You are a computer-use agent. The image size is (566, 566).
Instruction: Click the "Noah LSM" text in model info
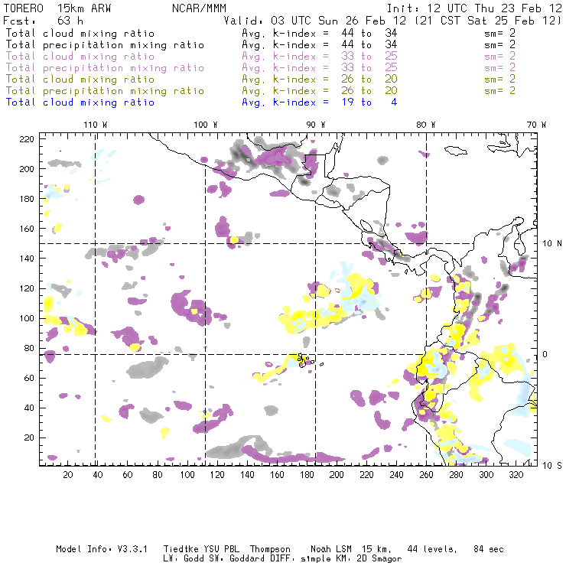point(331,549)
